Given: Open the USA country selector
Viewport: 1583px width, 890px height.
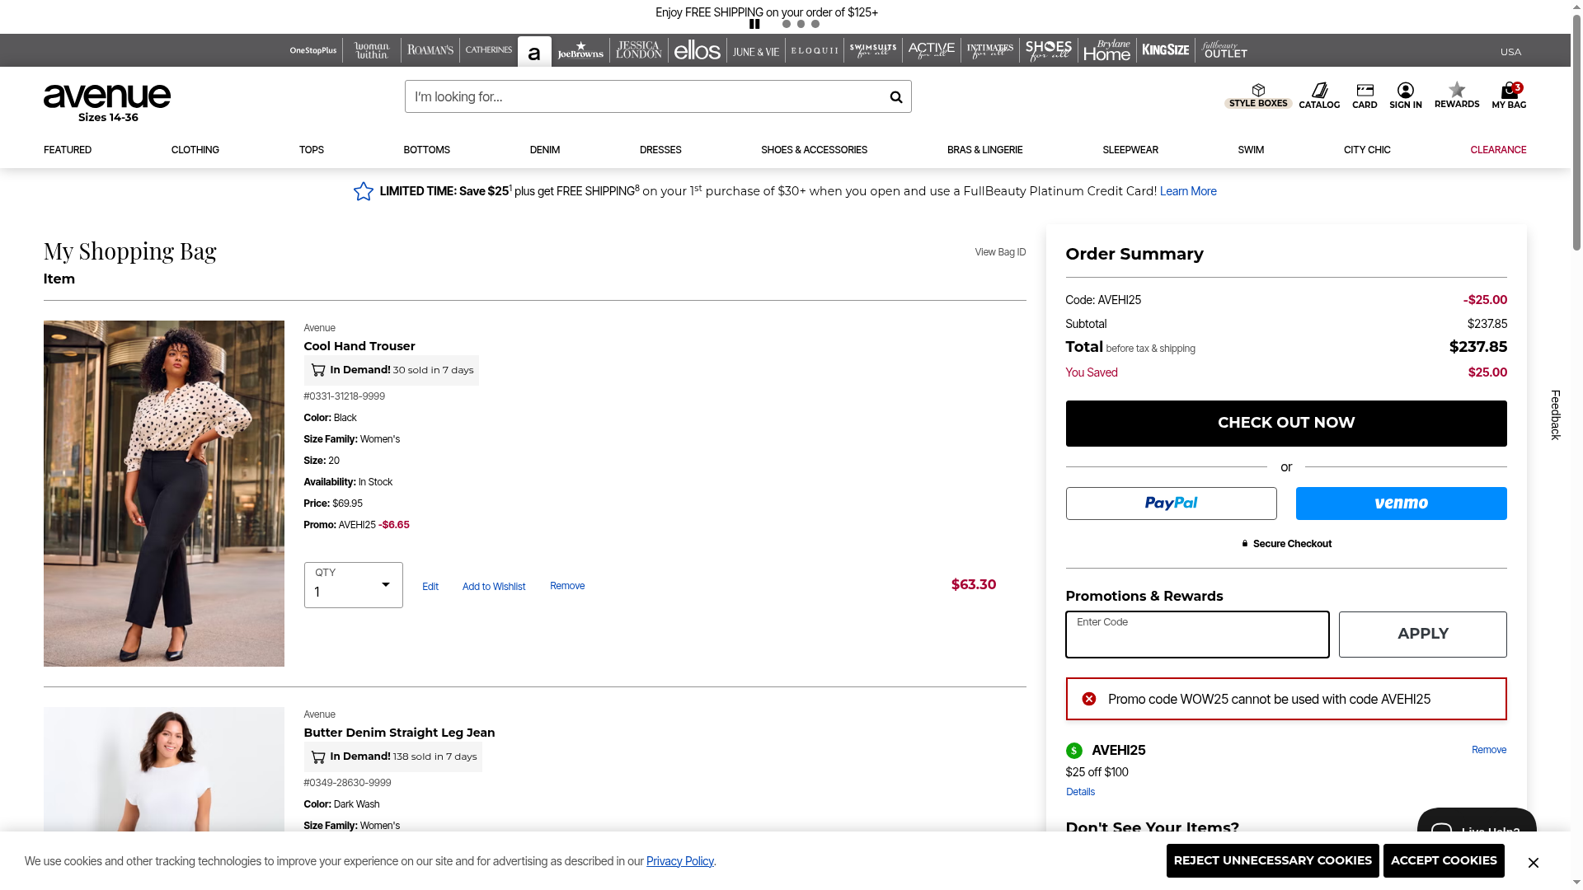Looking at the screenshot, I should 1510,52.
